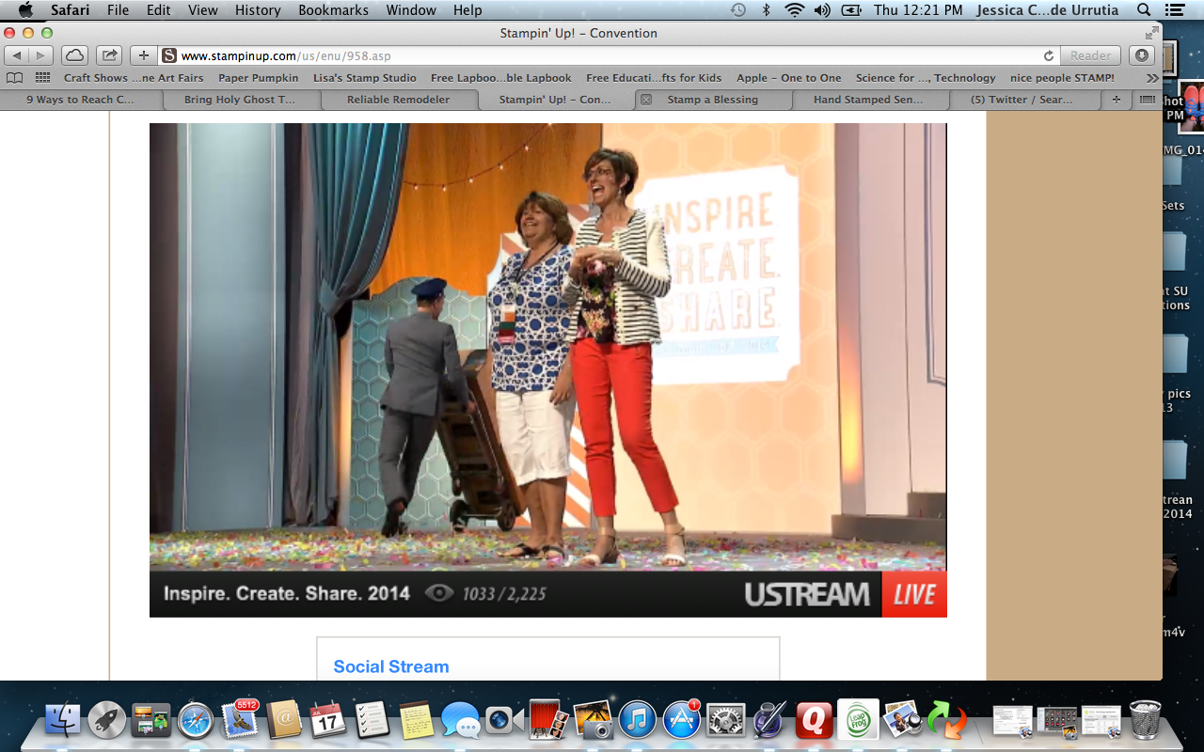Open Launchpad from the Dock
Screen dimensions: 1204x752
click(107, 720)
